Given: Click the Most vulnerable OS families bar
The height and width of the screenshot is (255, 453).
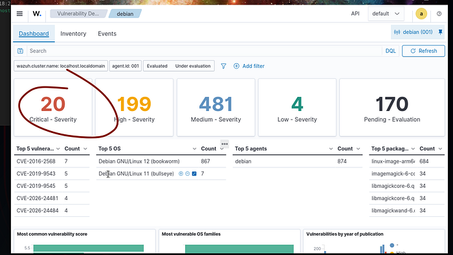Looking at the screenshot, I should pos(239,249).
